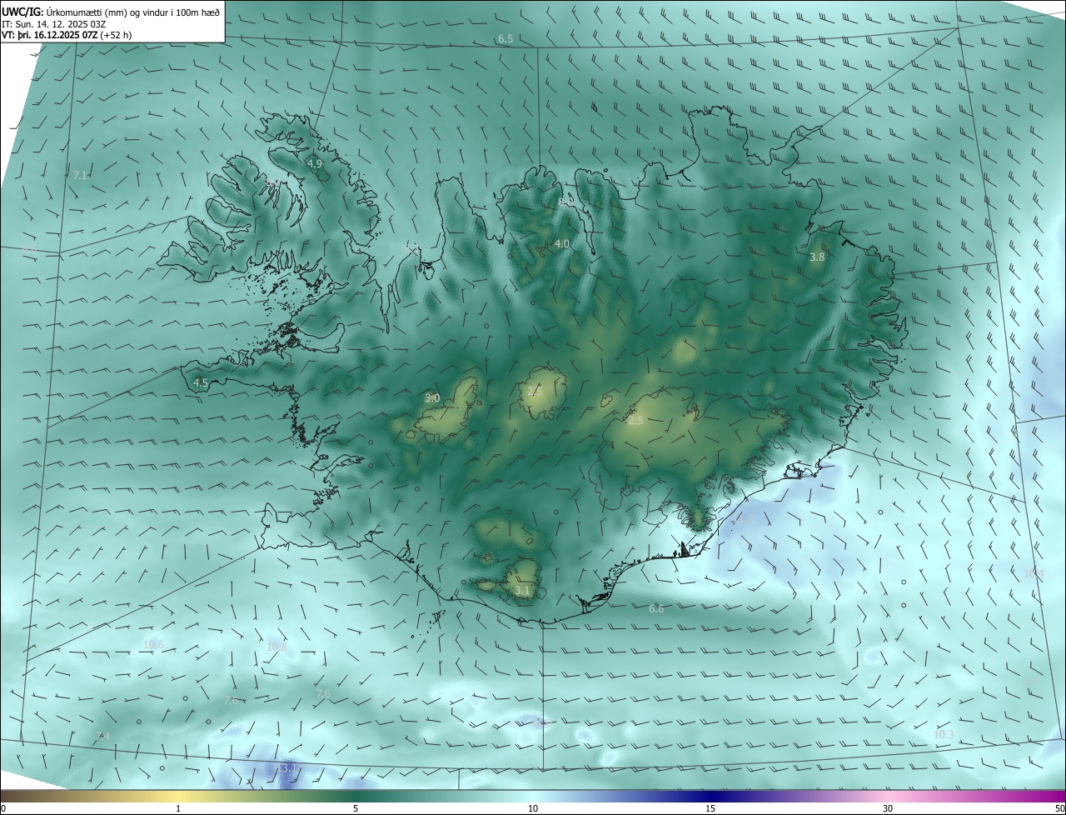The height and width of the screenshot is (815, 1066).
Task: Select the 1 tick on the color scale
Action: click(178, 808)
